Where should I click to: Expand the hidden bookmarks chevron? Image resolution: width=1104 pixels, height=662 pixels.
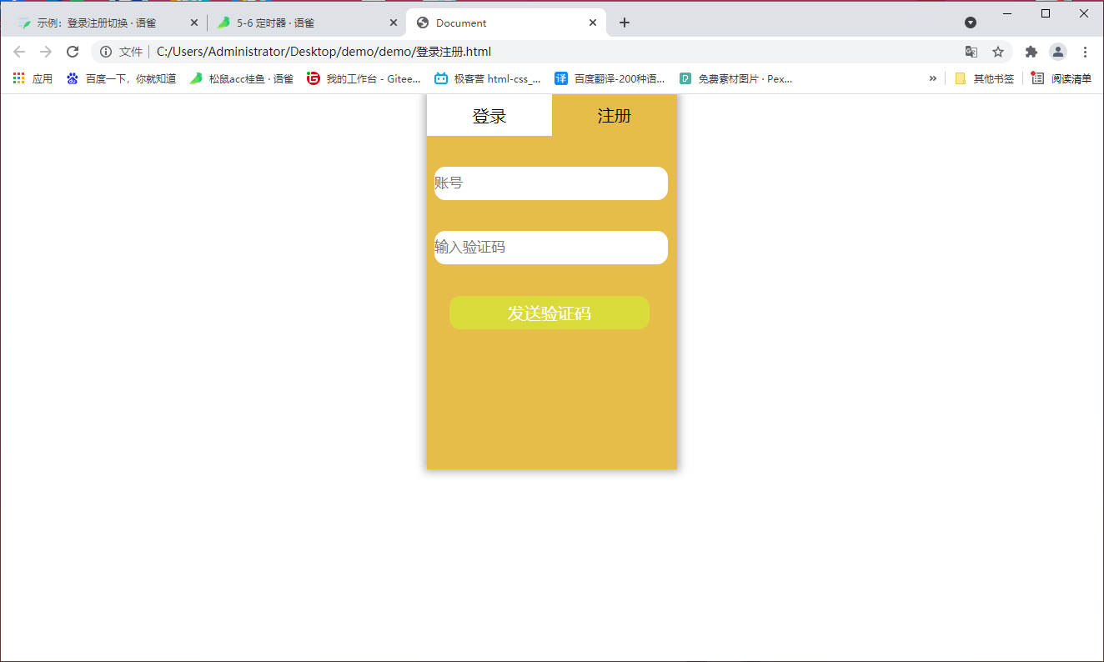pyautogui.click(x=933, y=79)
